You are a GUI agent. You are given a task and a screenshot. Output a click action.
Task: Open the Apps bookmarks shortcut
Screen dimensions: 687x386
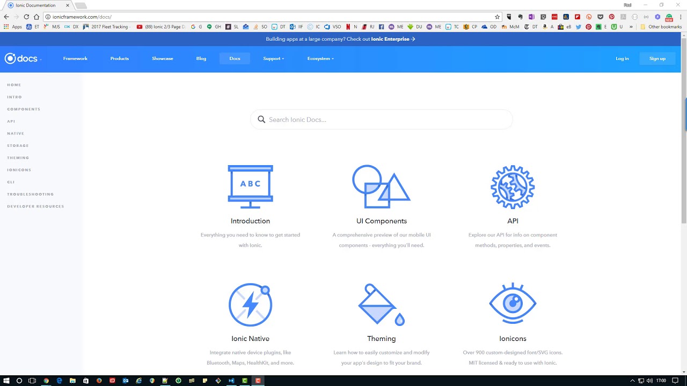(13, 27)
